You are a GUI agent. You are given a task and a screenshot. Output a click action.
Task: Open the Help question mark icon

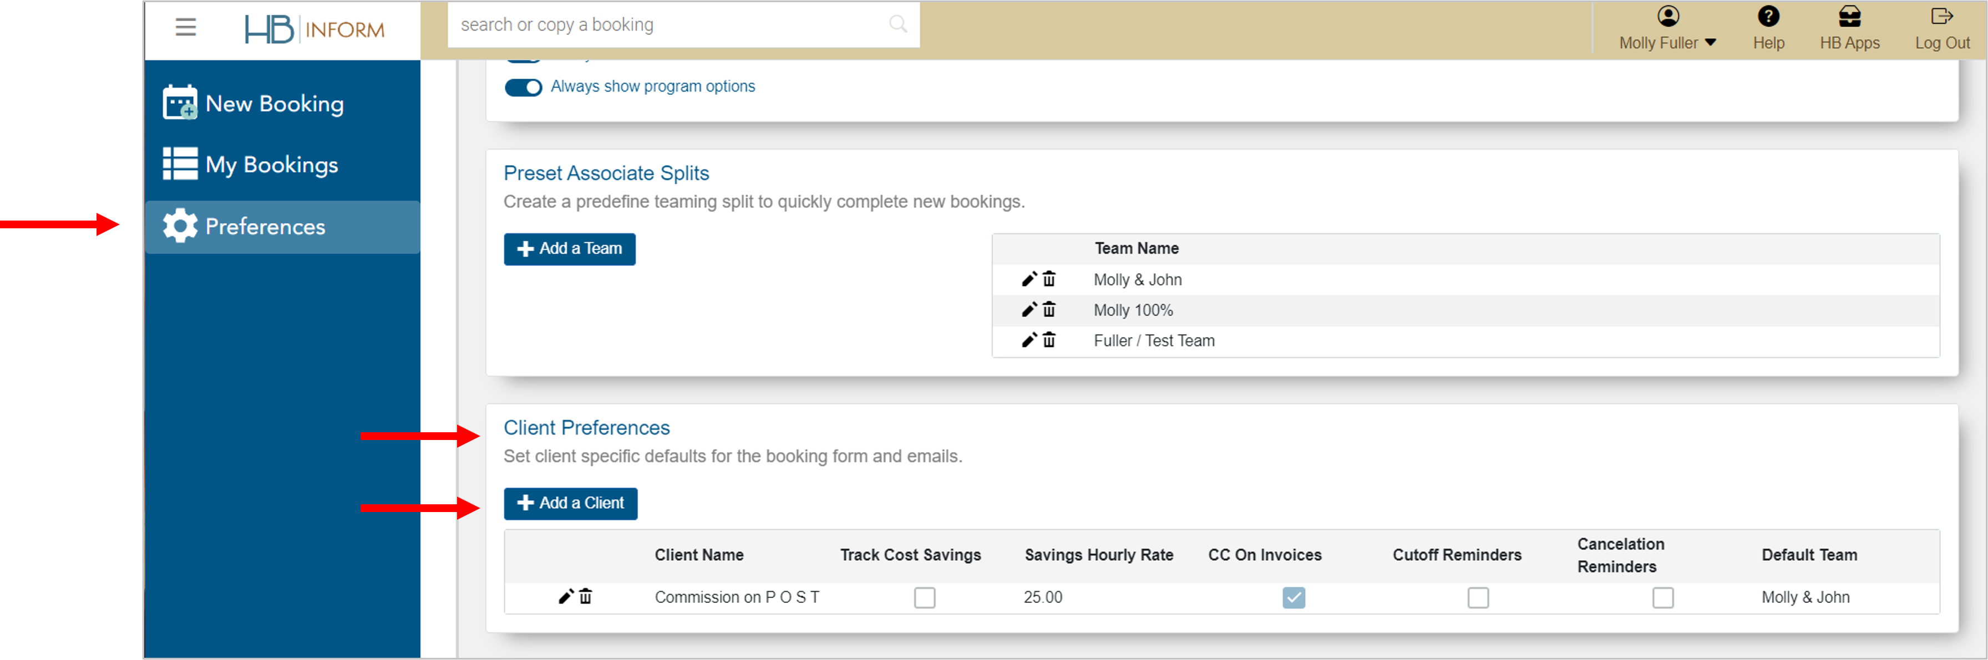click(x=1768, y=16)
